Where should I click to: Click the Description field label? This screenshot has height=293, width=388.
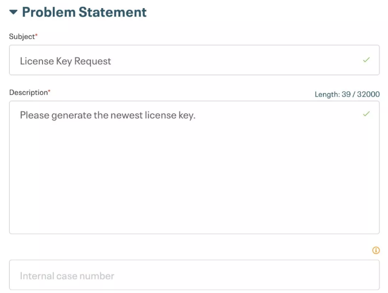[x=29, y=92]
